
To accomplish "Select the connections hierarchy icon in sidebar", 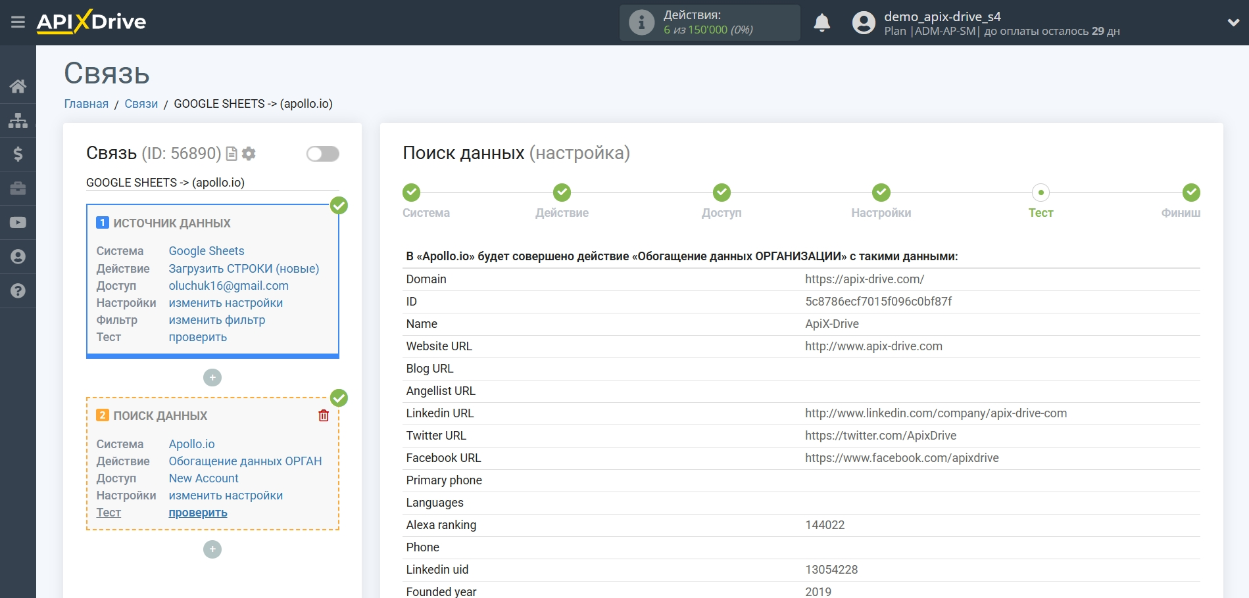I will click(x=17, y=120).
